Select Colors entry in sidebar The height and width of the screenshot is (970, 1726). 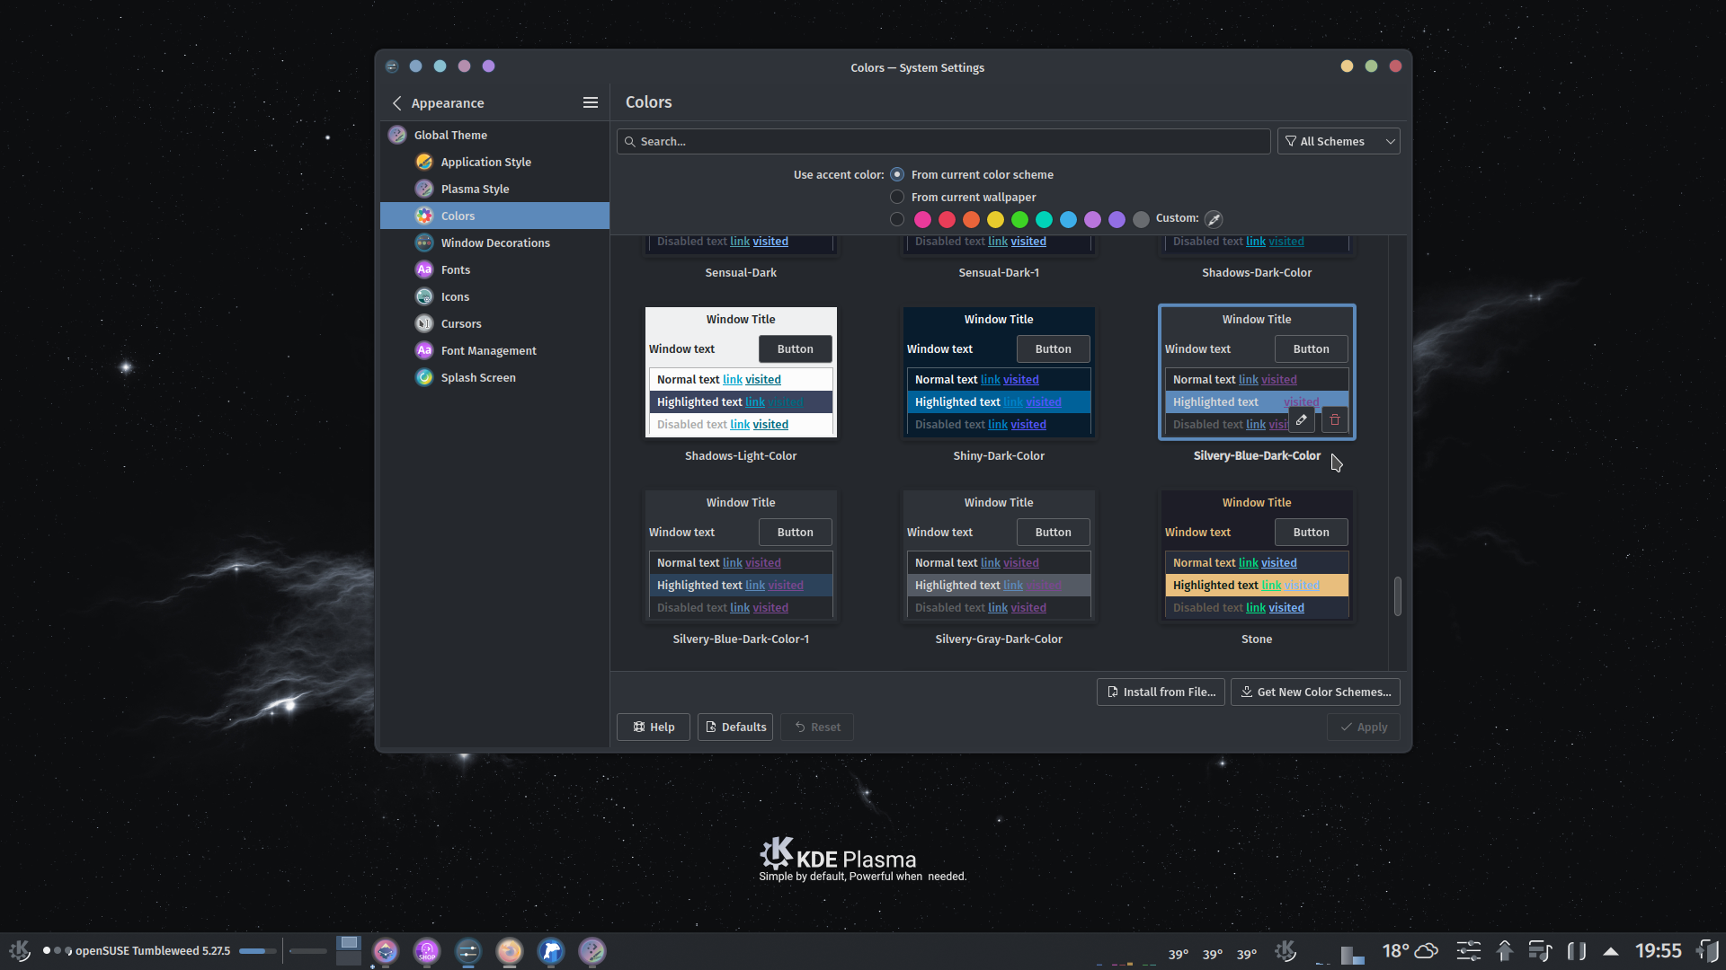tap(494, 216)
